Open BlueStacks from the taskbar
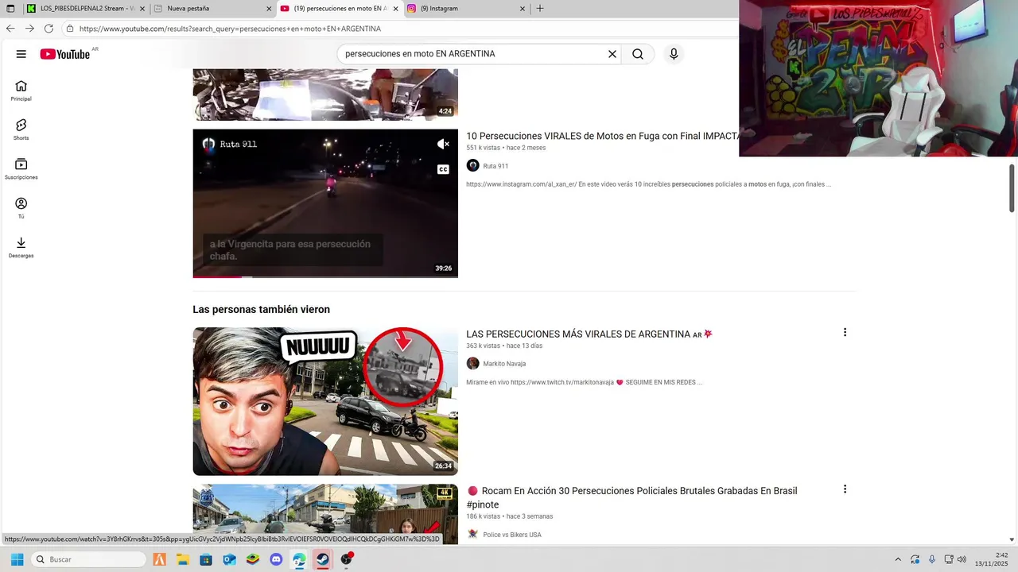This screenshot has width=1018, height=572. (x=252, y=559)
